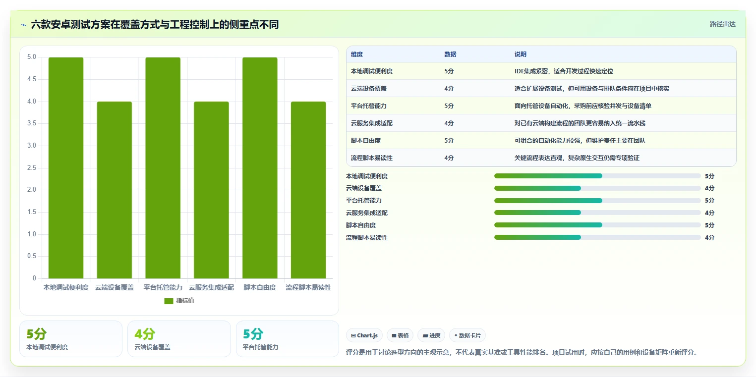Click the x-axis label 流程脚本易读性 under the chart
Viewport: 756px width, 377px height.
308,287
